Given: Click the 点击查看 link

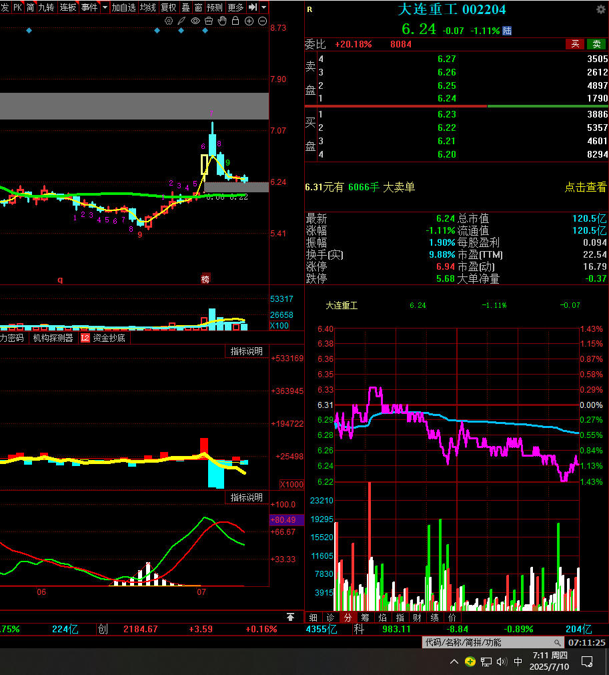Looking at the screenshot, I should click(x=586, y=187).
